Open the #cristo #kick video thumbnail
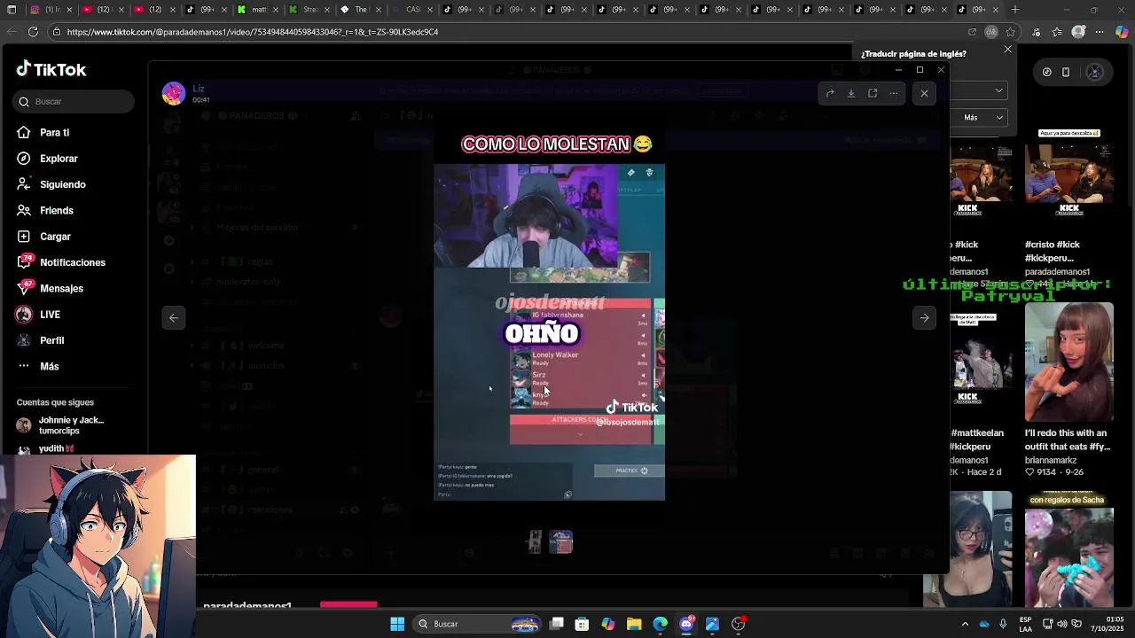This screenshot has height=638, width=1135. [x=1068, y=174]
